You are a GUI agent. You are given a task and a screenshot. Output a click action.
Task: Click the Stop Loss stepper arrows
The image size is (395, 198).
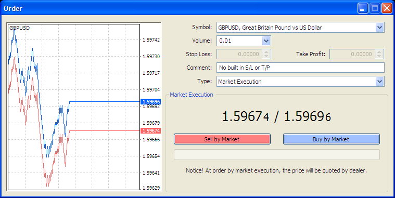[266, 54]
